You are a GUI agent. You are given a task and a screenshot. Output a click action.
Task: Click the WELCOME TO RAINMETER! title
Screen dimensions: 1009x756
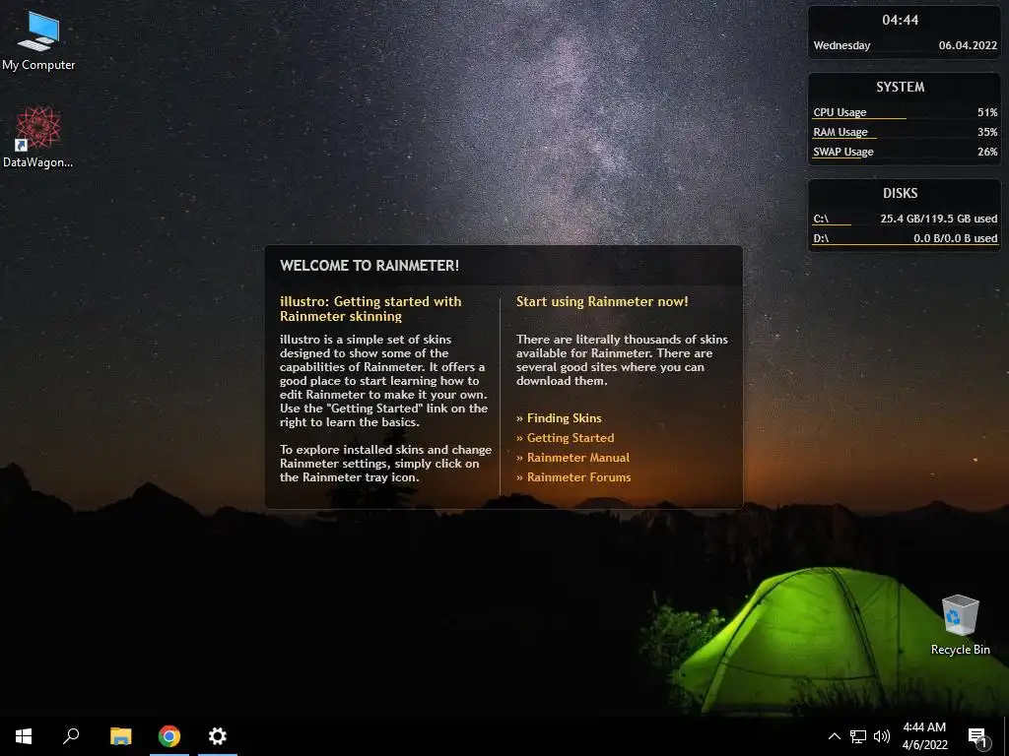[x=370, y=266]
